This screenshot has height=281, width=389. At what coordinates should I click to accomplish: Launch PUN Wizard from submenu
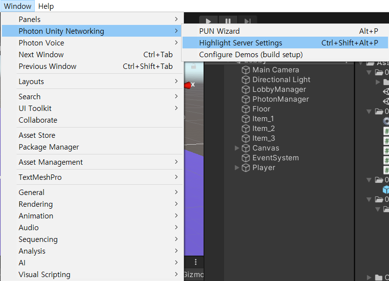coord(285,31)
